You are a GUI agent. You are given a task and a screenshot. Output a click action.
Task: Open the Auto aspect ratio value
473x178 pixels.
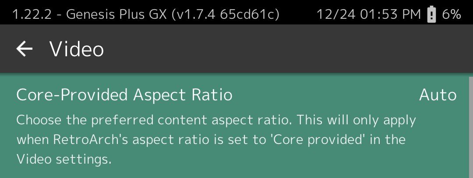438,95
